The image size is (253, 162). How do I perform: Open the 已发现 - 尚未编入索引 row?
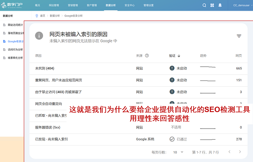click(138, 139)
